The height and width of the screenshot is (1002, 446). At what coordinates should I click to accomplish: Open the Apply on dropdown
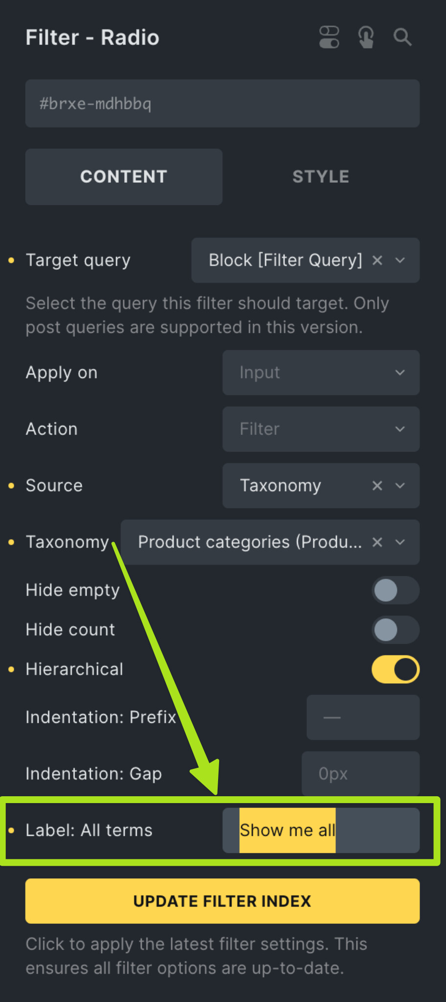(x=321, y=373)
